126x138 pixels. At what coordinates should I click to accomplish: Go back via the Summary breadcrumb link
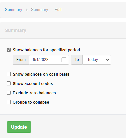coord(13,10)
